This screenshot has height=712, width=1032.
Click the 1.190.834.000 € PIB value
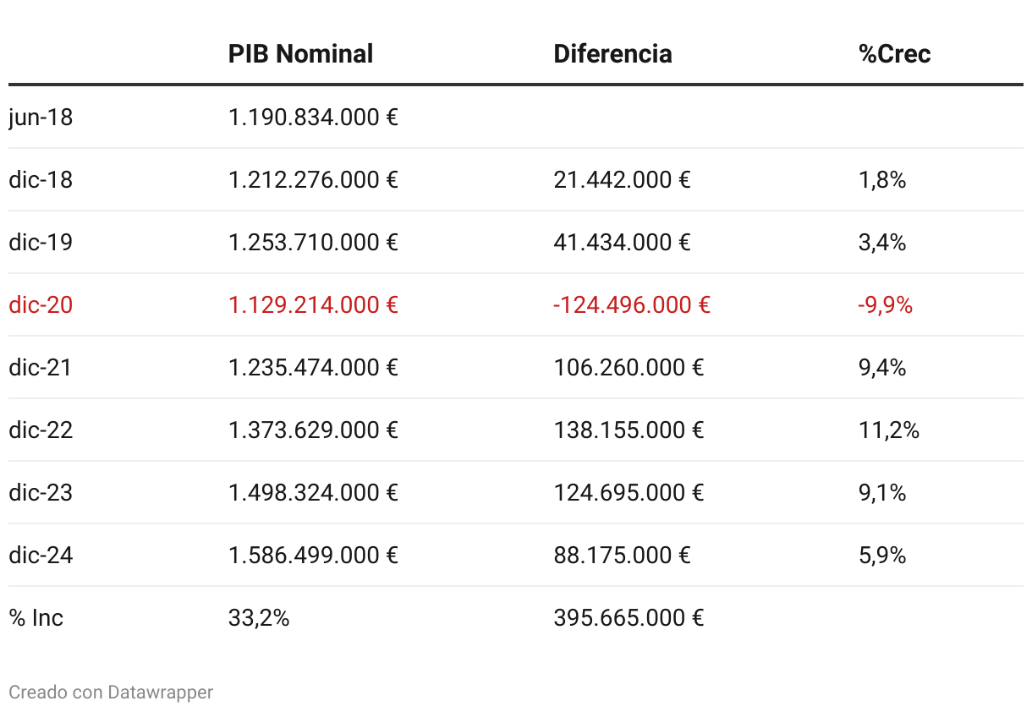[x=313, y=117]
